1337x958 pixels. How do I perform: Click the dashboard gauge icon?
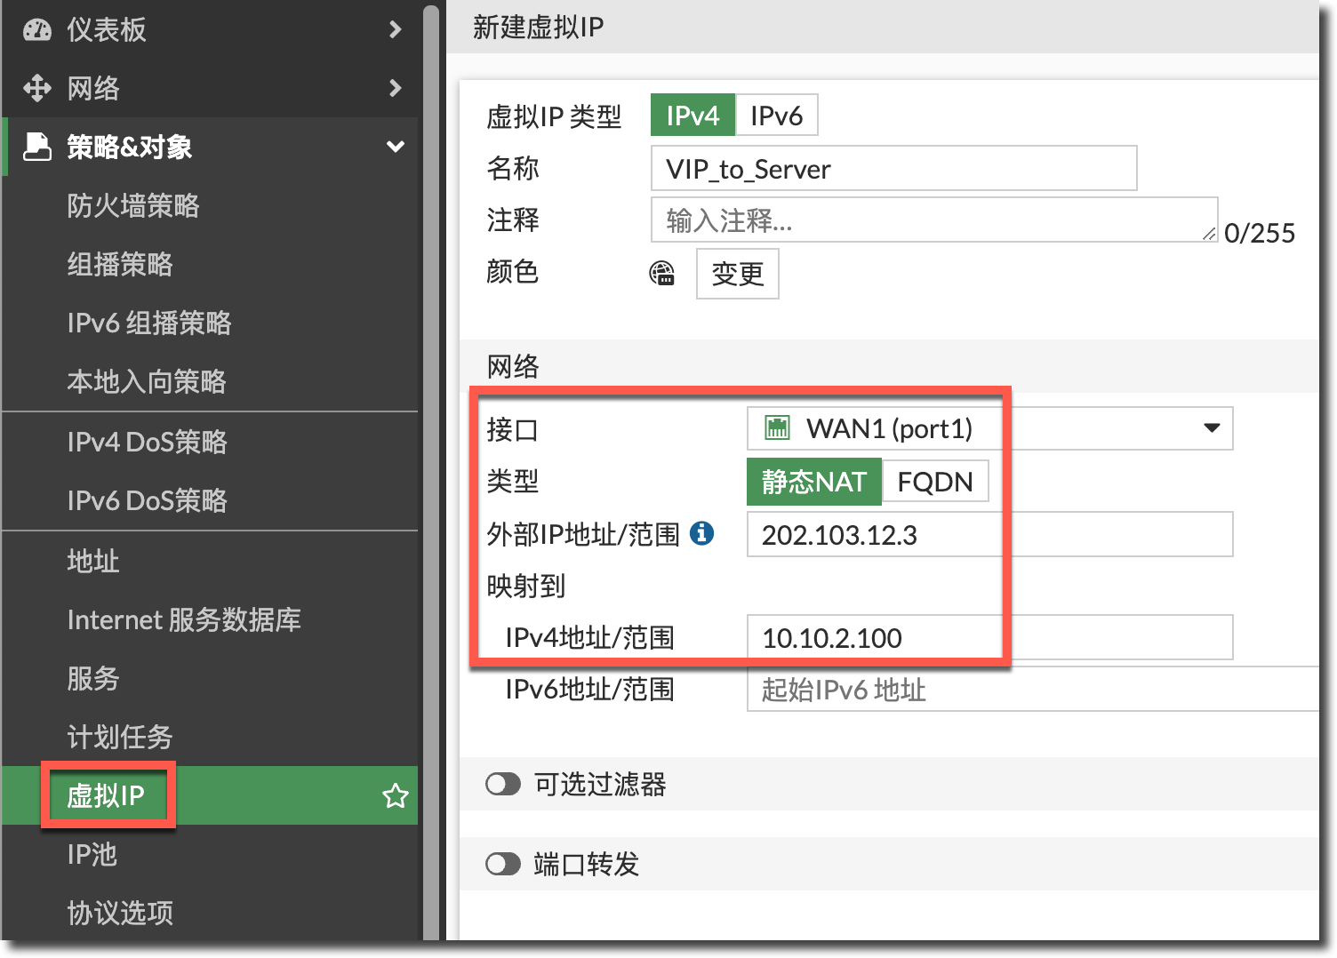pyautogui.click(x=37, y=29)
